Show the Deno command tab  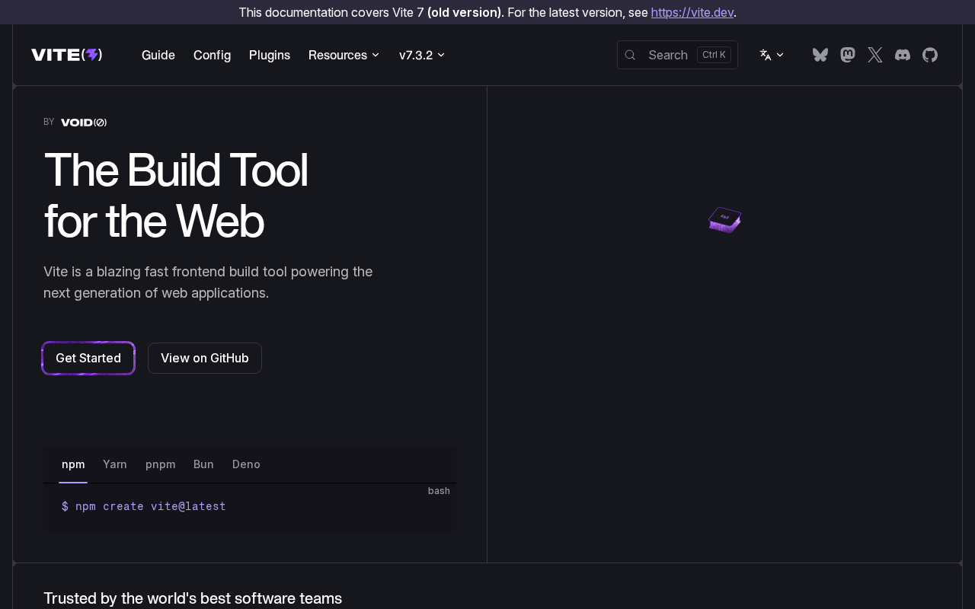tap(246, 464)
